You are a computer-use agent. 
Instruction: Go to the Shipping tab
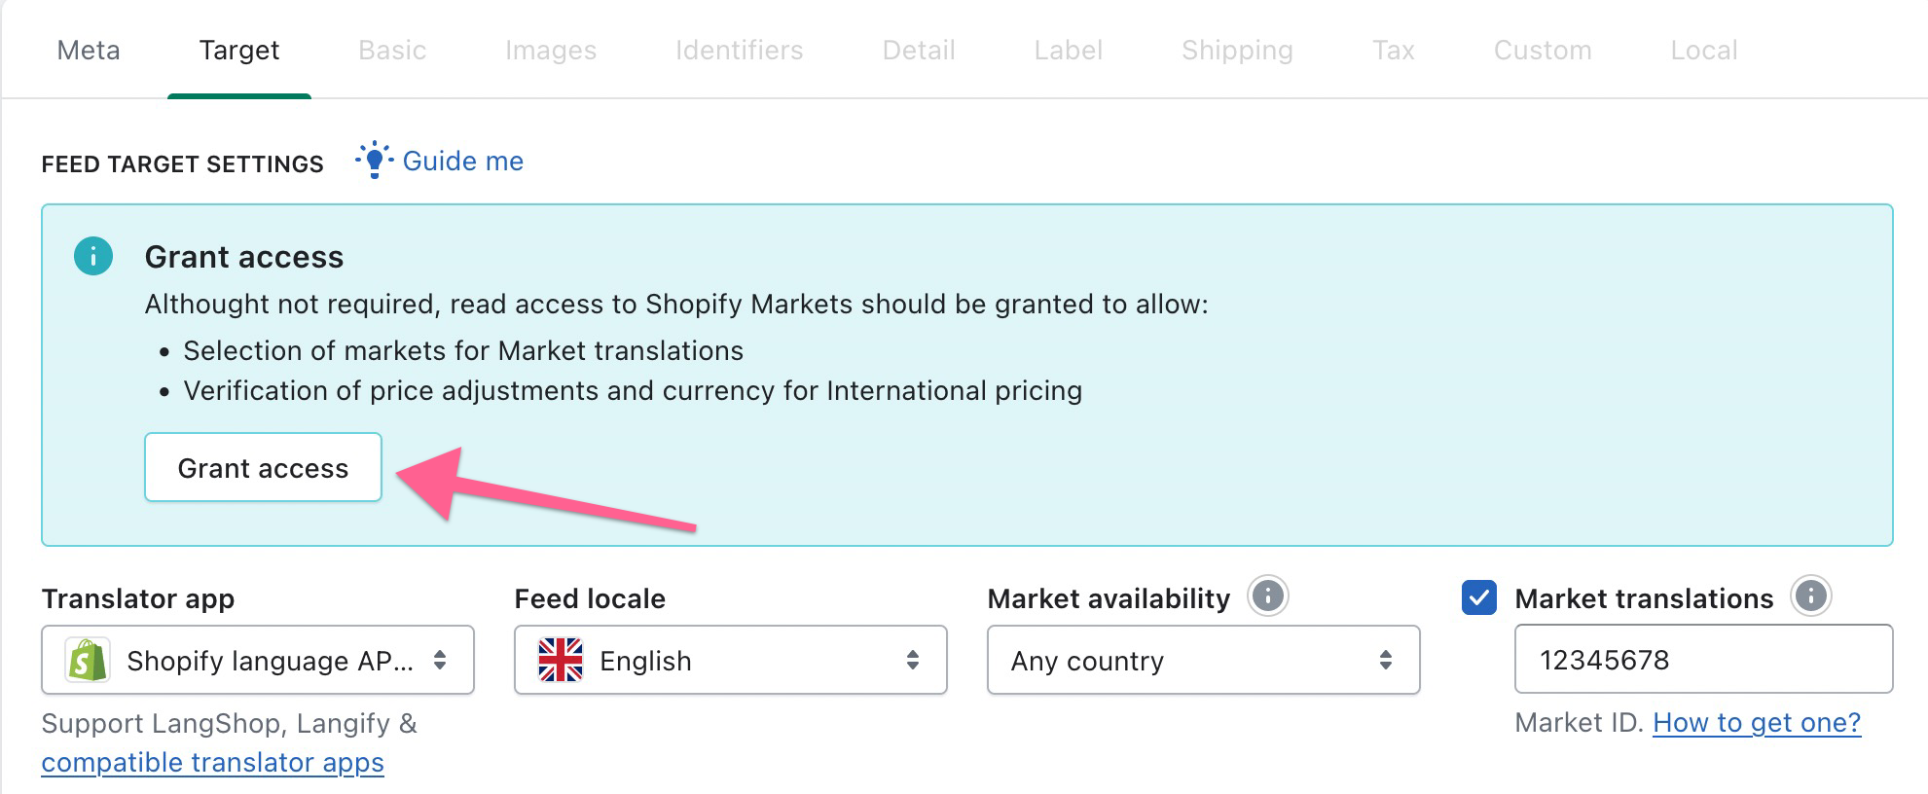click(x=1237, y=50)
